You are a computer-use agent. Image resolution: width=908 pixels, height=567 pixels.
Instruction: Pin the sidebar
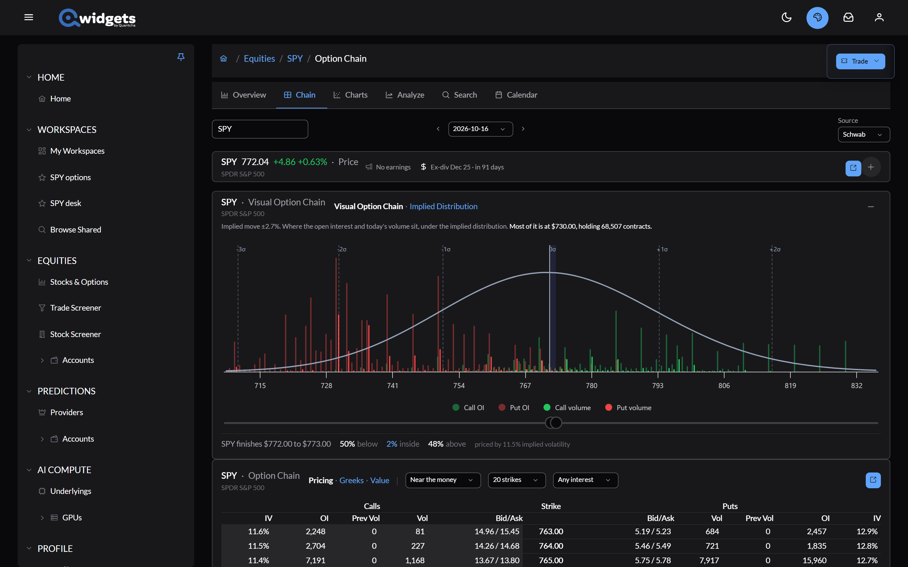point(181,57)
